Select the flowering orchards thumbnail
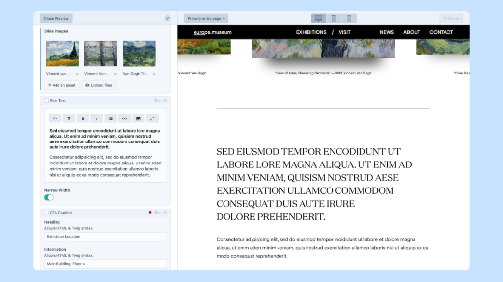 click(x=101, y=53)
